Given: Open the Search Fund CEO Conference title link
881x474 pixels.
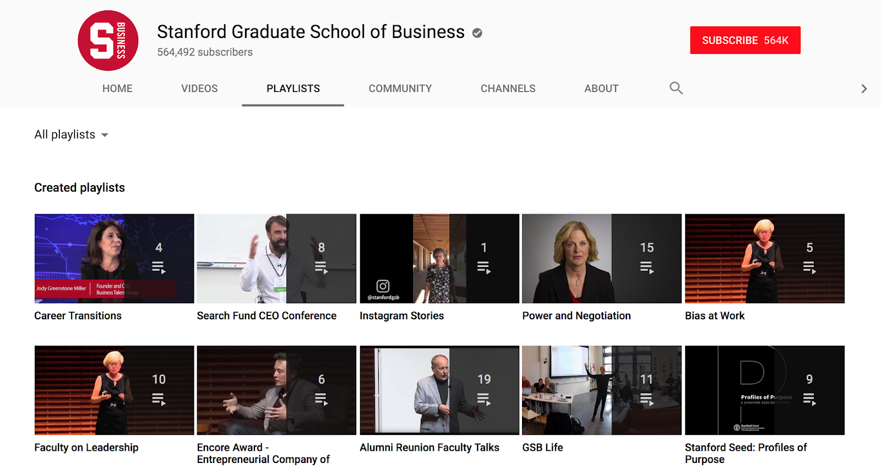Looking at the screenshot, I should point(267,316).
